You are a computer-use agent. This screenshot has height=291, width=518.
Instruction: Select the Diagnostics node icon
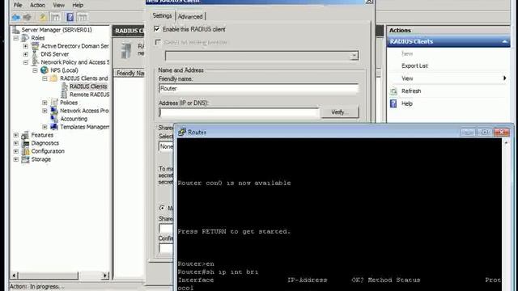(25, 143)
